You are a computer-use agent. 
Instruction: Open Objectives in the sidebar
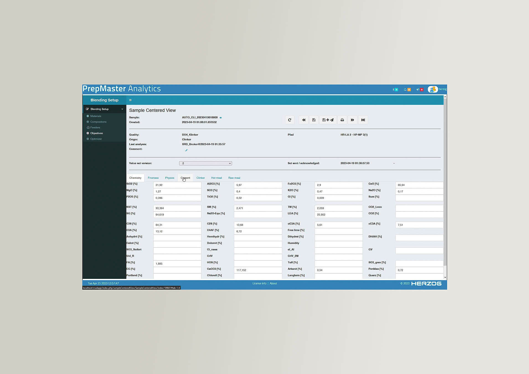[x=96, y=133]
